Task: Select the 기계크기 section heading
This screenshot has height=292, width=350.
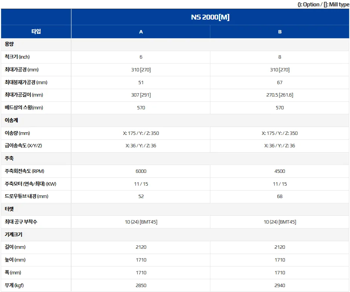Action: coord(14,234)
